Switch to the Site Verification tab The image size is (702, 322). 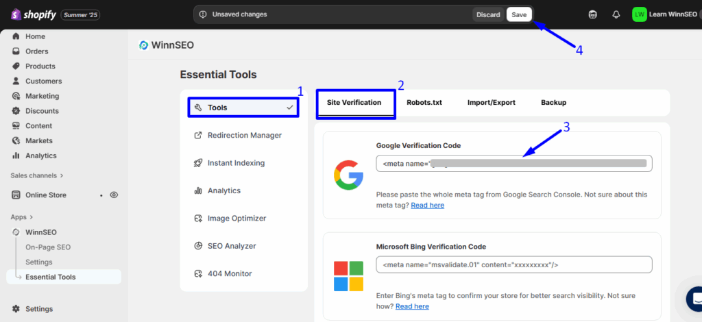pyautogui.click(x=354, y=102)
